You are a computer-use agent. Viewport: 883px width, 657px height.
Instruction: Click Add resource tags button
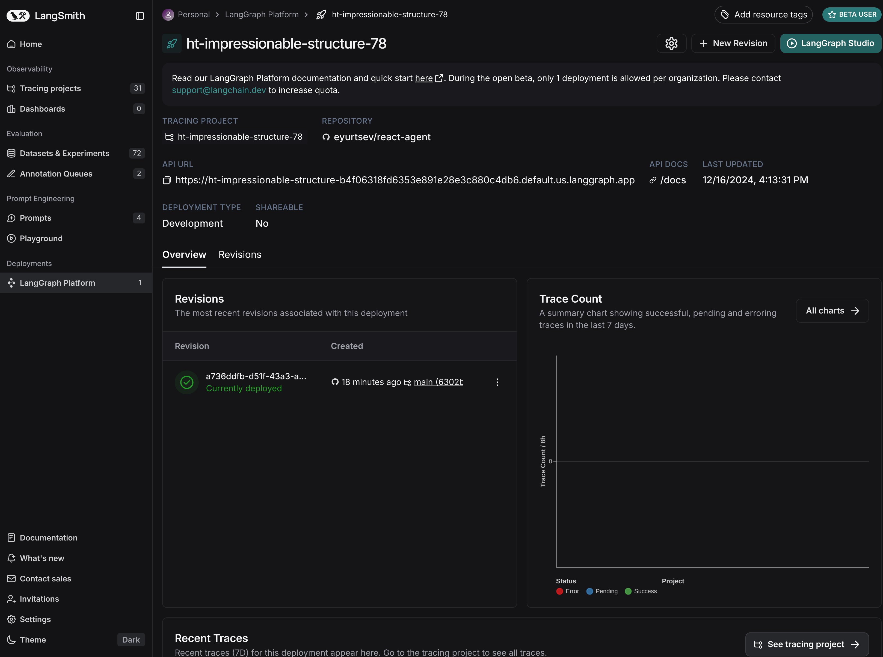(763, 15)
